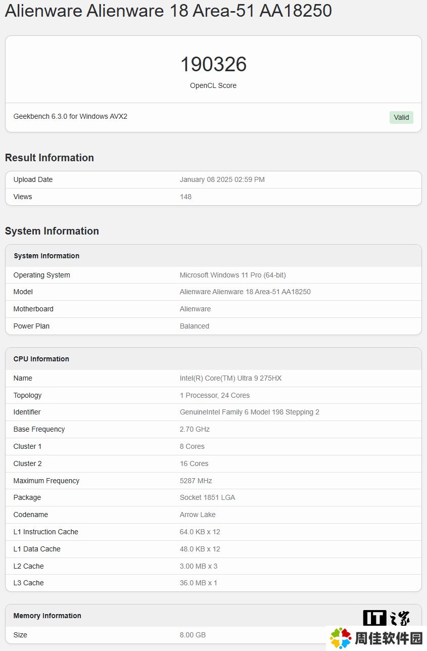
Task: Click the CPU Information table header
Action: (41, 359)
